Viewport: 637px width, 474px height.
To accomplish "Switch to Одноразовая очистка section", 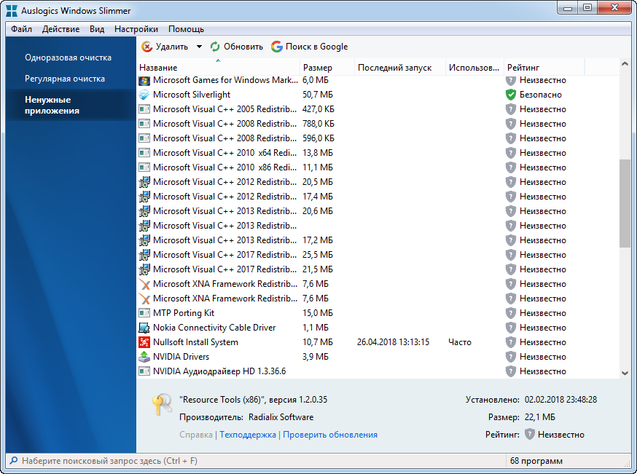I will pos(68,58).
